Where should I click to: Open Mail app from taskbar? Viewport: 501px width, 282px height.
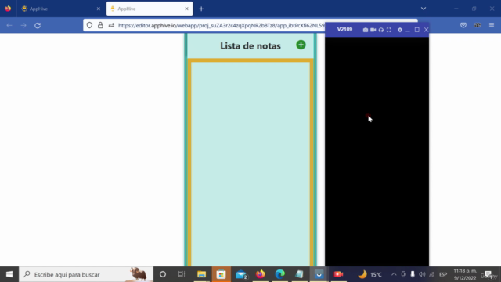click(x=241, y=274)
